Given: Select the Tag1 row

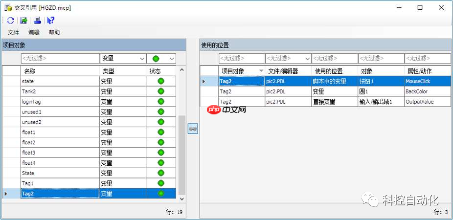Looking at the screenshot, I should pos(89,183).
